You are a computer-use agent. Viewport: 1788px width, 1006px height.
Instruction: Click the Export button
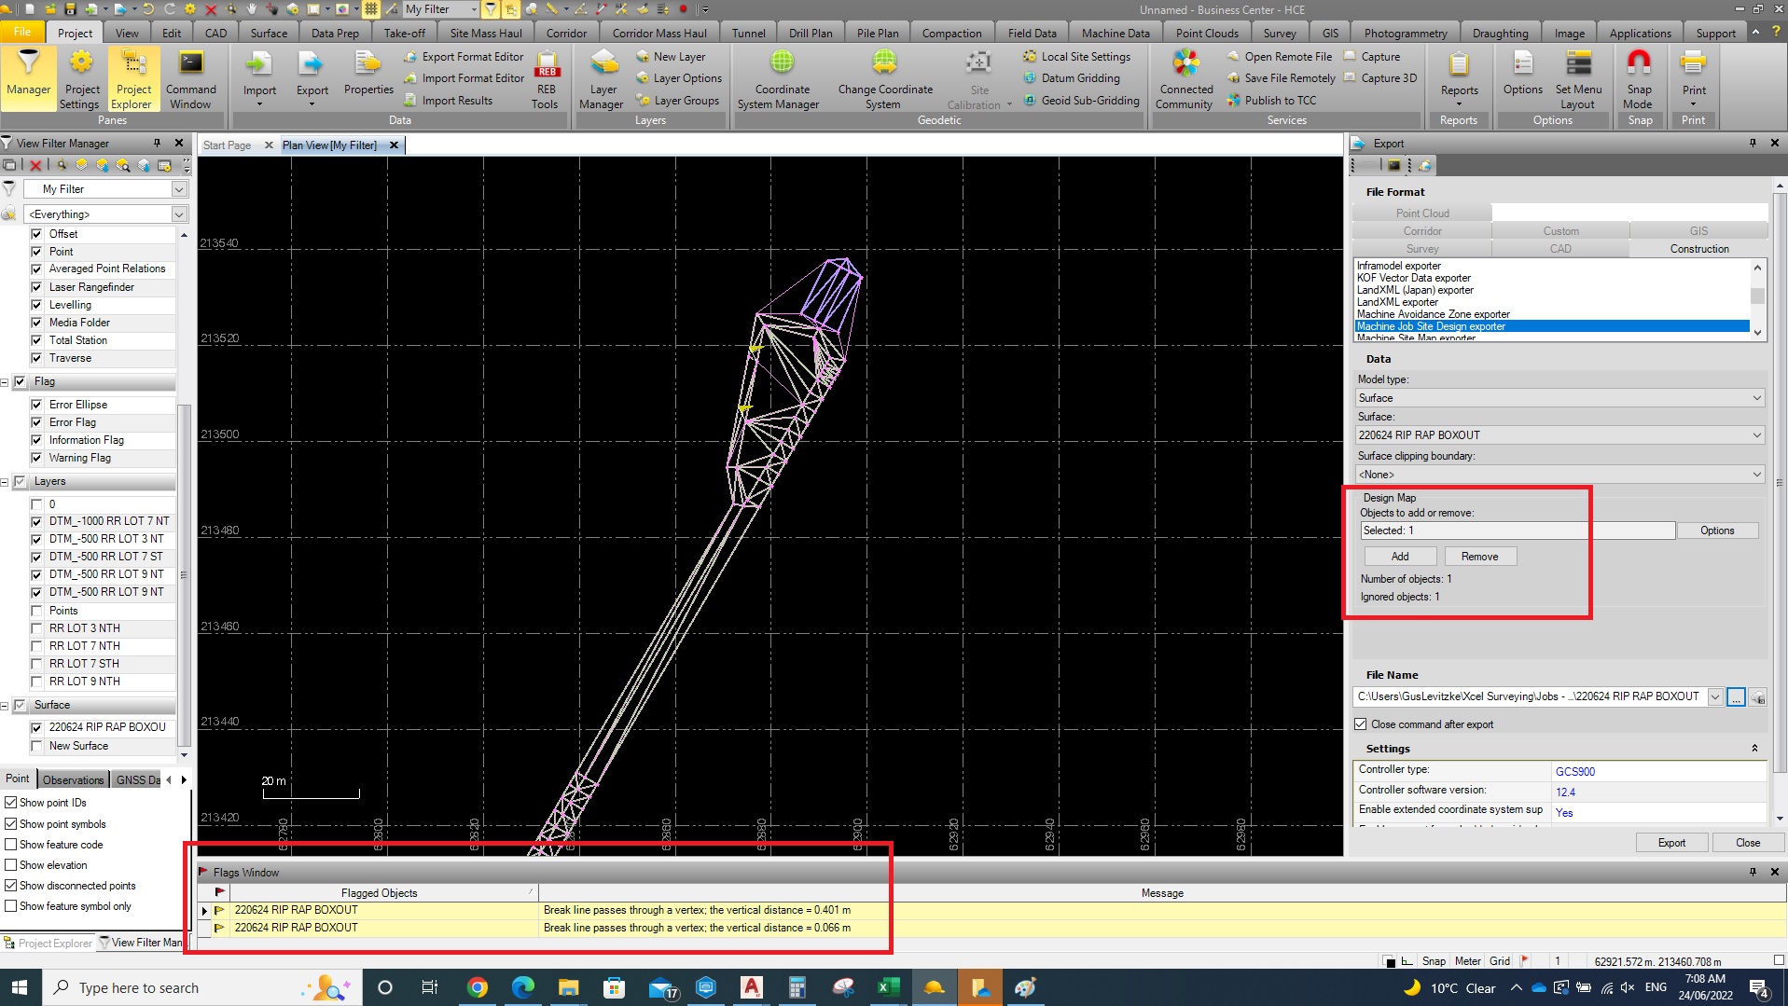1671,843
